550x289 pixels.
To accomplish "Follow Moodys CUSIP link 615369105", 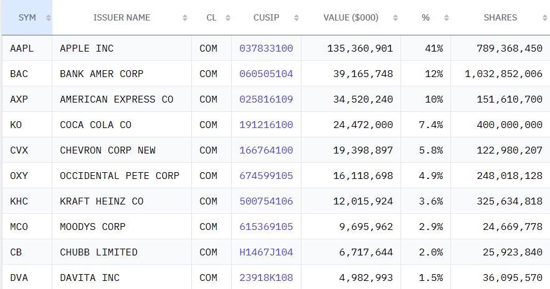I will pyautogui.click(x=266, y=227).
